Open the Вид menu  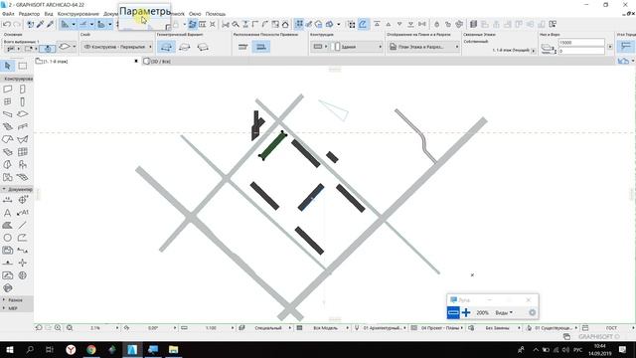pos(49,14)
